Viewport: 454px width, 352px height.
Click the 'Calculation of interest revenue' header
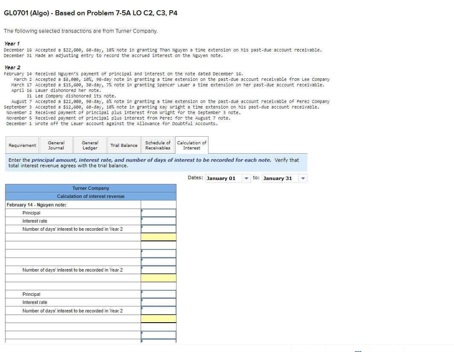click(x=91, y=196)
